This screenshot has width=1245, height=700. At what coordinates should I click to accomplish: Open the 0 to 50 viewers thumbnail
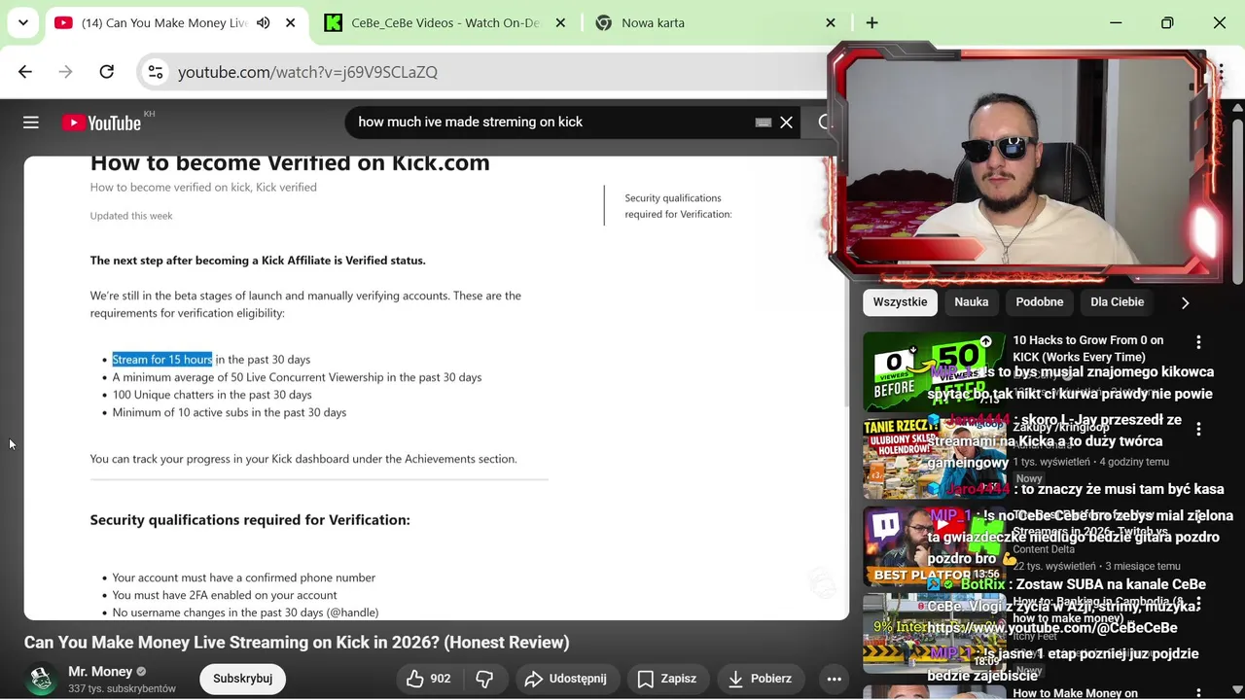935,371
